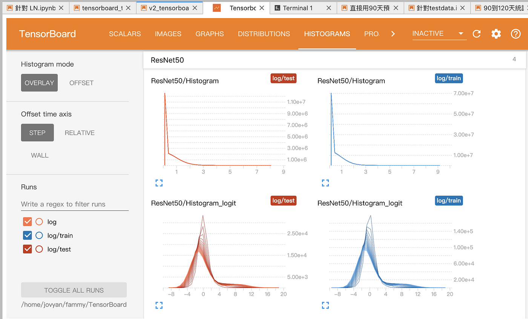528x319 pixels.
Task: Uncheck the log run checkbox
Action: coord(27,222)
